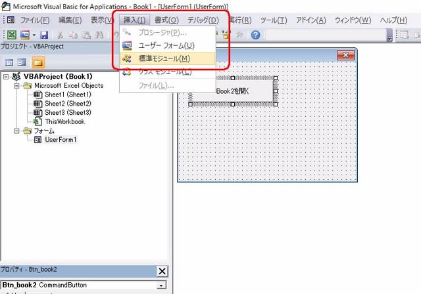The width and height of the screenshot is (421, 294).
Task: Click the Cut scissors toolbar icon
Action: (60, 35)
